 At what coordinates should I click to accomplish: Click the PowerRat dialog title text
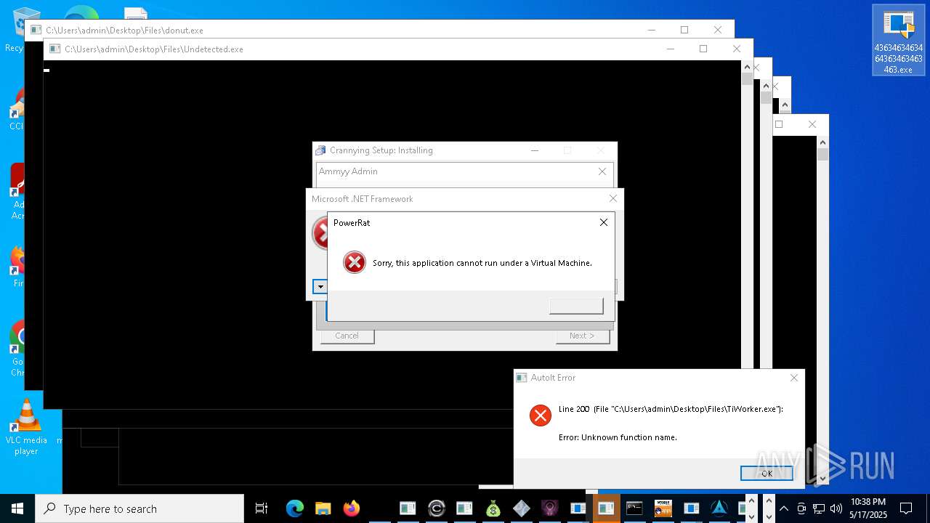(352, 223)
